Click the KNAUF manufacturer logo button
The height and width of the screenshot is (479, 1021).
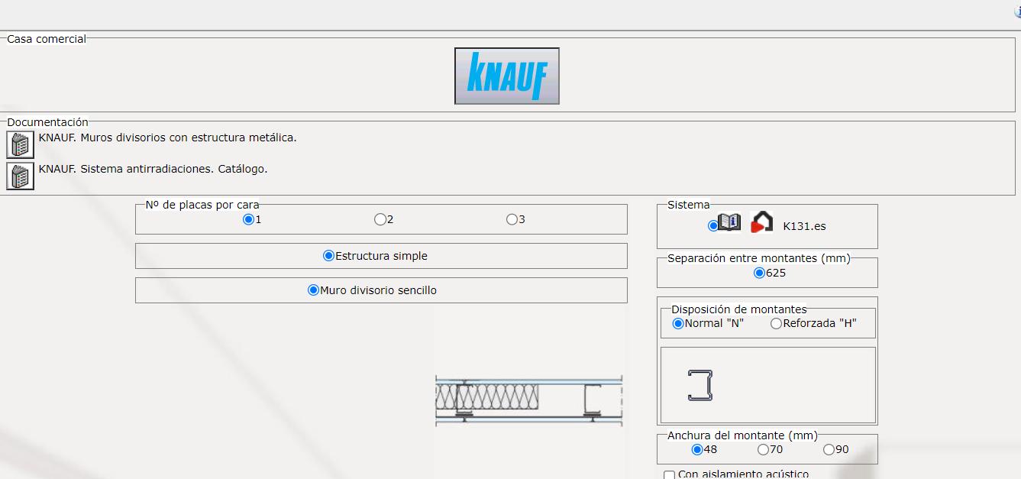tap(507, 76)
